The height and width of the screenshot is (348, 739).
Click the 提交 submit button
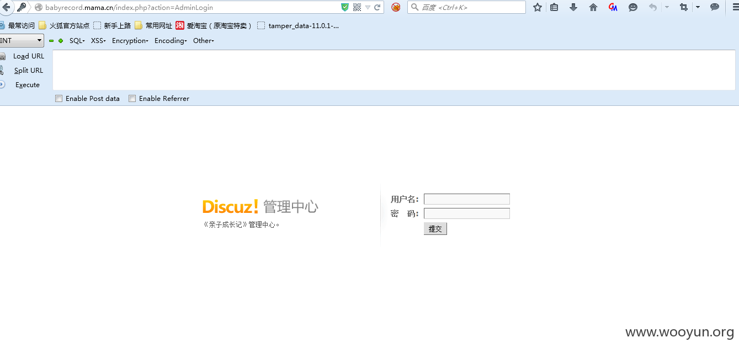[435, 229]
